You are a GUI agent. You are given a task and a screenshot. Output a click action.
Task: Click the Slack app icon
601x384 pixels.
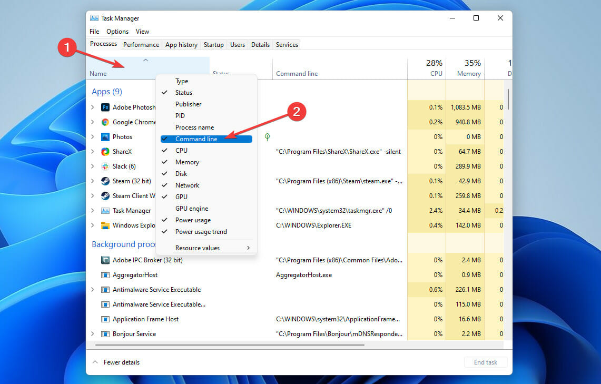coord(105,166)
